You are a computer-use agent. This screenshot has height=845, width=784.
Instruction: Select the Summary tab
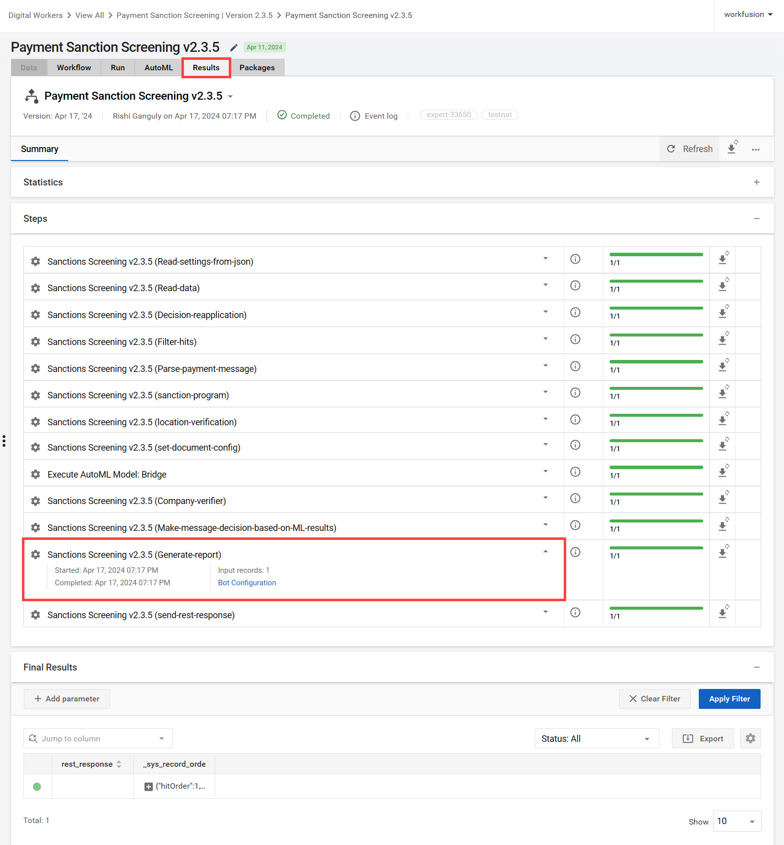click(x=40, y=149)
